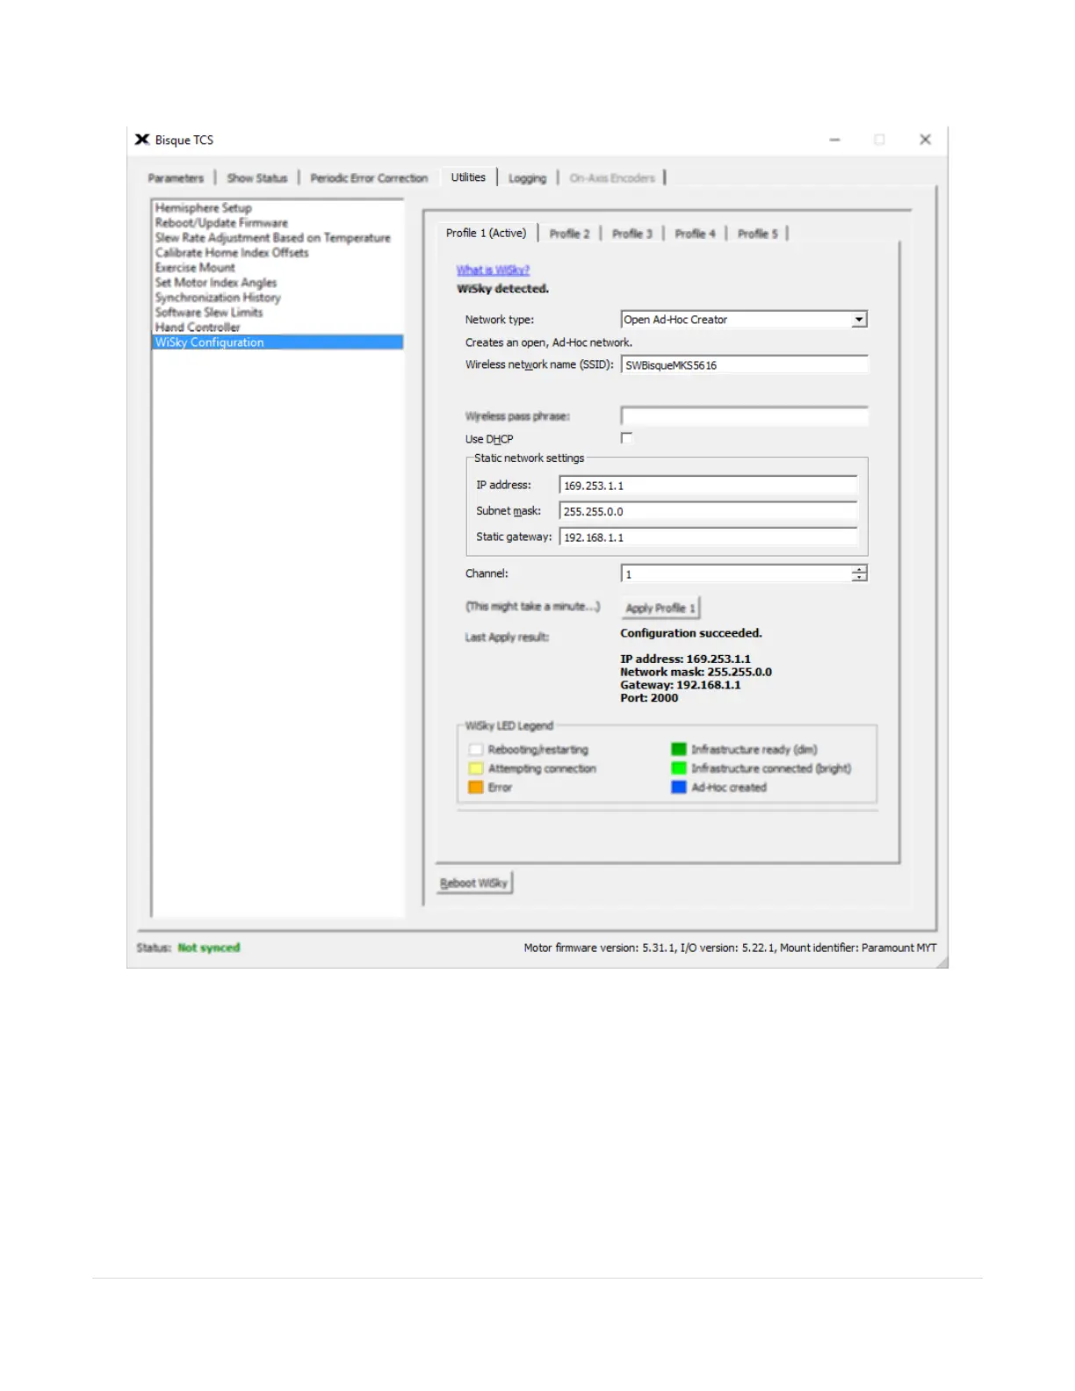This screenshot has width=1075, height=1391.
Task: Click the yellow Attempting connection swatch
Action: click(475, 768)
